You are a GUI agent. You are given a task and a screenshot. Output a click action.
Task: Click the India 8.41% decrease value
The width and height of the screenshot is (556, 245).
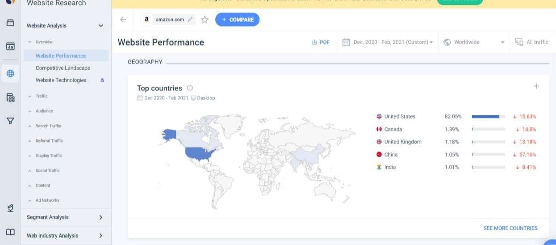coord(526,167)
